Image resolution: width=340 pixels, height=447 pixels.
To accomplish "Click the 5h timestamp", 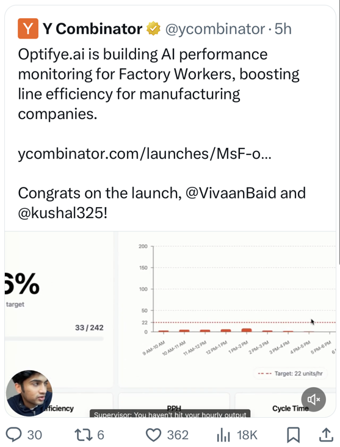I will (283, 29).
